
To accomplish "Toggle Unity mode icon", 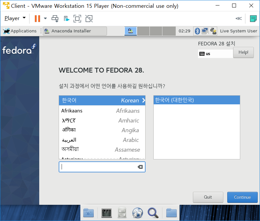I will pyautogui.click(x=89, y=18).
